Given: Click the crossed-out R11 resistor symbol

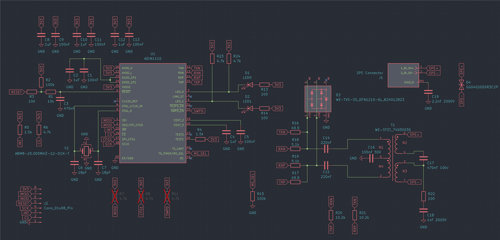Looking at the screenshot, I should click(x=167, y=196).
